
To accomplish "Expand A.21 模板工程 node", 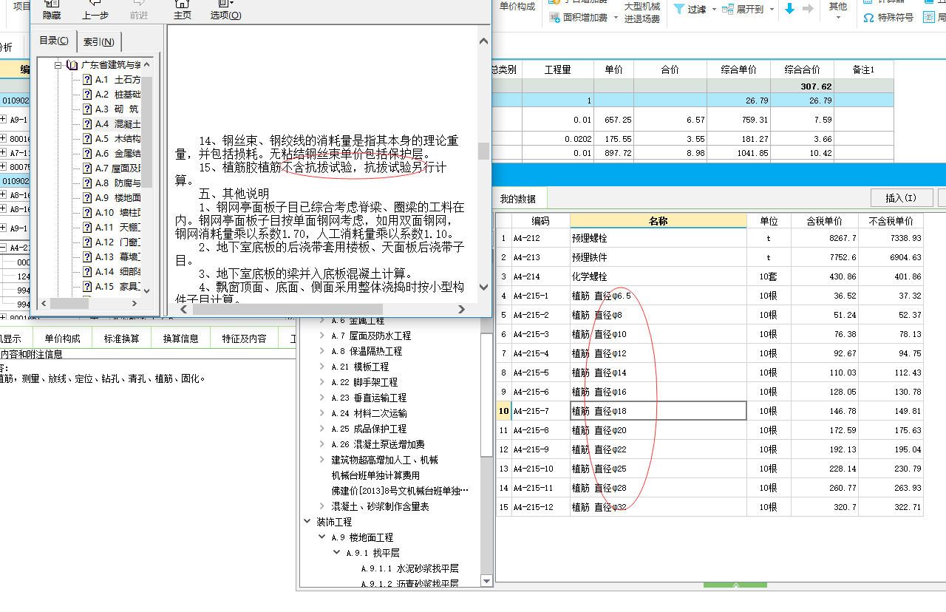I will (x=322, y=367).
